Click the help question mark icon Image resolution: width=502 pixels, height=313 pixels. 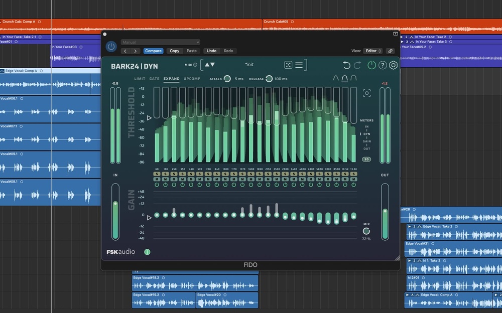[x=383, y=65]
